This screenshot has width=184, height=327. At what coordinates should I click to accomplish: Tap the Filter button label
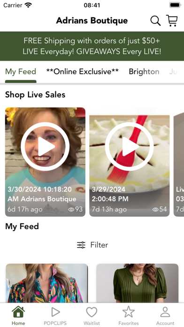(x=99, y=245)
